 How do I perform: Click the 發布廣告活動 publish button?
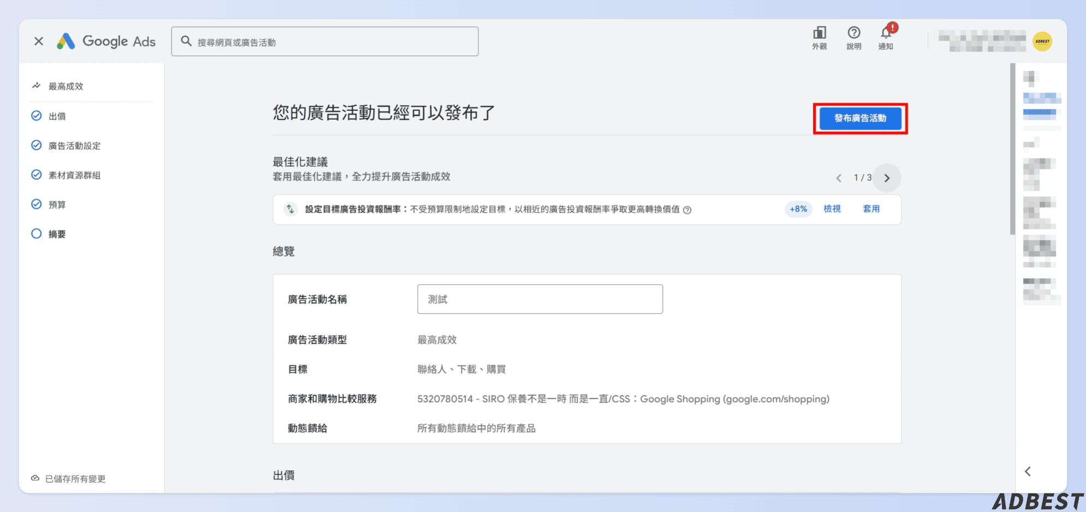[861, 118]
